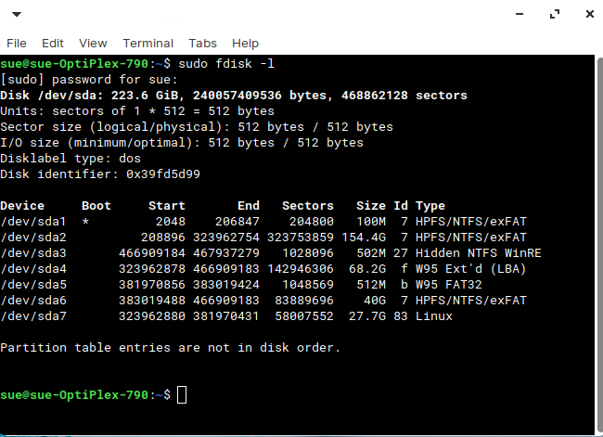Image resolution: width=603 pixels, height=437 pixels.
Task: Click the 'Partition table entries' warning line
Action: point(171,348)
